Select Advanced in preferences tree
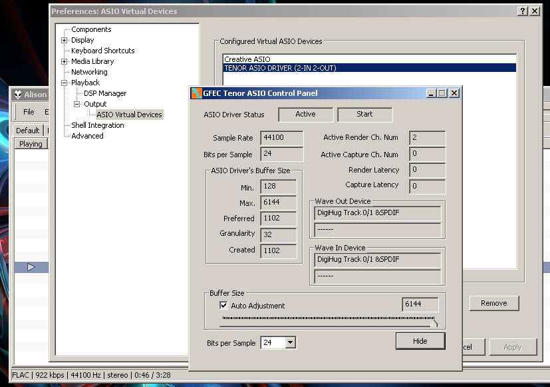Viewport: 550px width, 387px height. point(87,136)
